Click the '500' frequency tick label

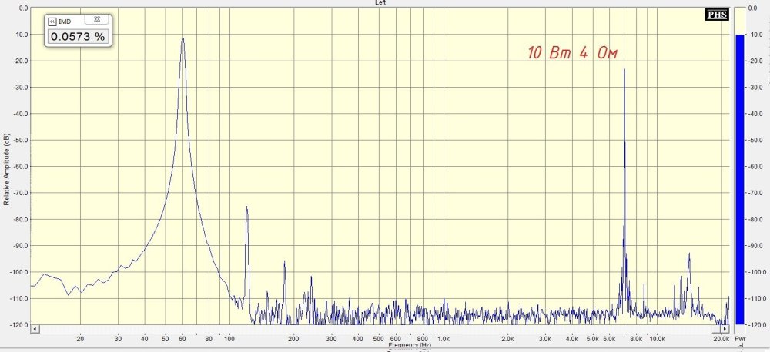[379, 338]
